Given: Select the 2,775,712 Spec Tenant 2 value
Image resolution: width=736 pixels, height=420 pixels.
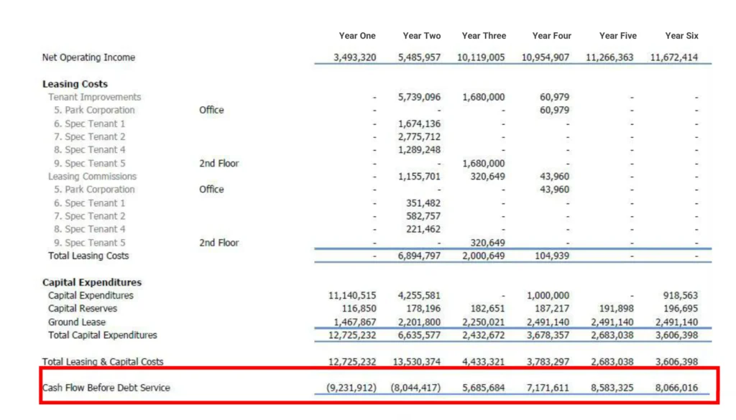Looking at the screenshot, I should coord(419,137).
